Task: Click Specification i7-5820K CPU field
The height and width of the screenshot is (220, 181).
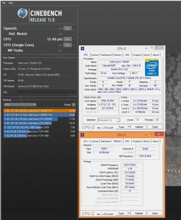Action: tap(130, 78)
